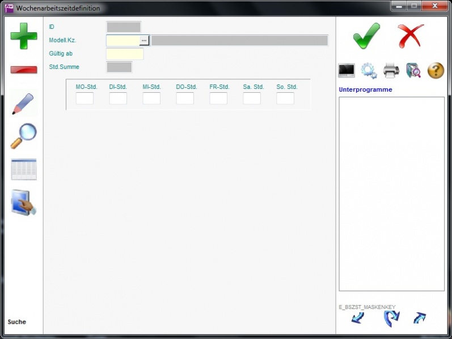
Task: Confirm with the green checkmark icon
Action: (366, 36)
